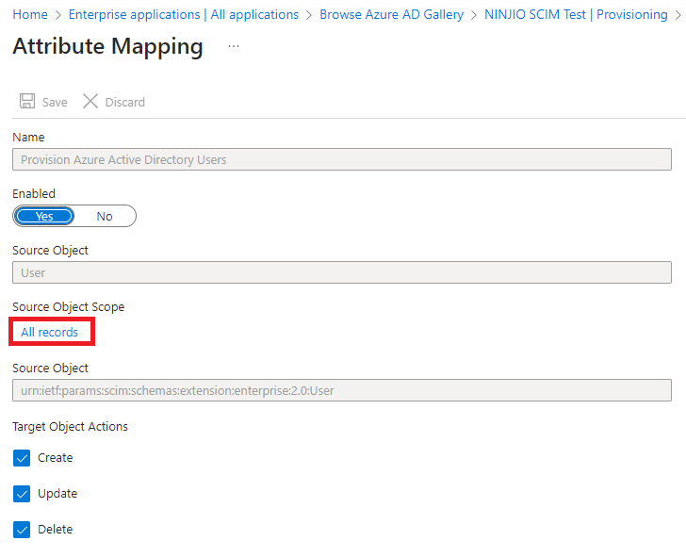Click the SCIM schema urn field
This screenshot has height=557, width=686.
point(341,390)
